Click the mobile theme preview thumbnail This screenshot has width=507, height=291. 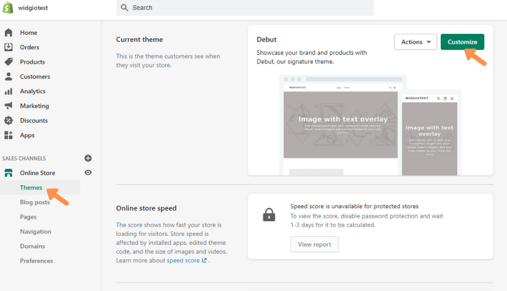430,134
